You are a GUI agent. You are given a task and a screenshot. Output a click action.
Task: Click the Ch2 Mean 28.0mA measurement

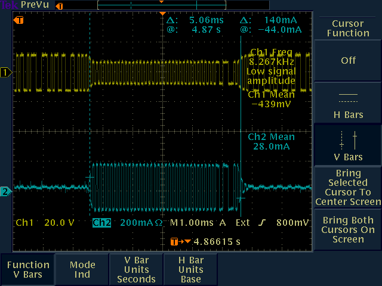272,142
